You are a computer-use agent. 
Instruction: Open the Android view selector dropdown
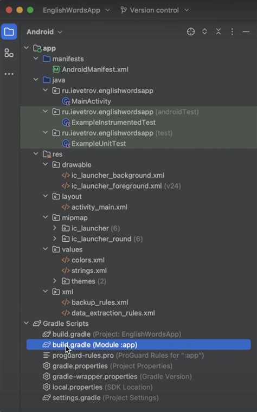click(44, 32)
